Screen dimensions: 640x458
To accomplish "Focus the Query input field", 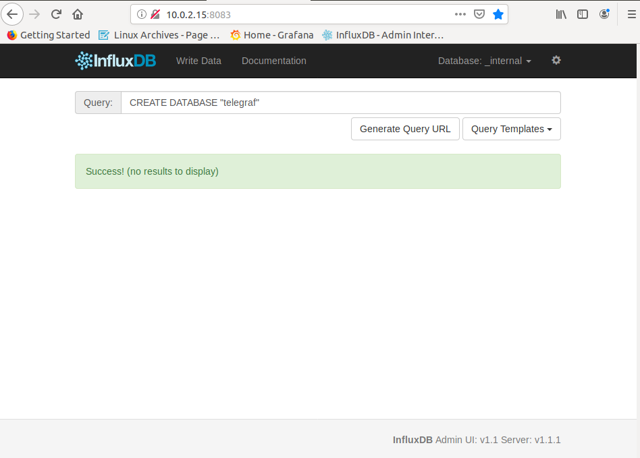I will coord(341,103).
